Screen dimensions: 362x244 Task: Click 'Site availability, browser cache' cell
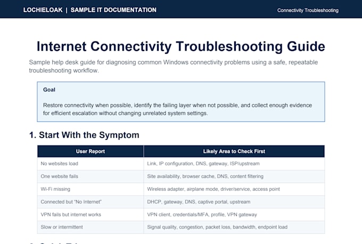point(234,176)
